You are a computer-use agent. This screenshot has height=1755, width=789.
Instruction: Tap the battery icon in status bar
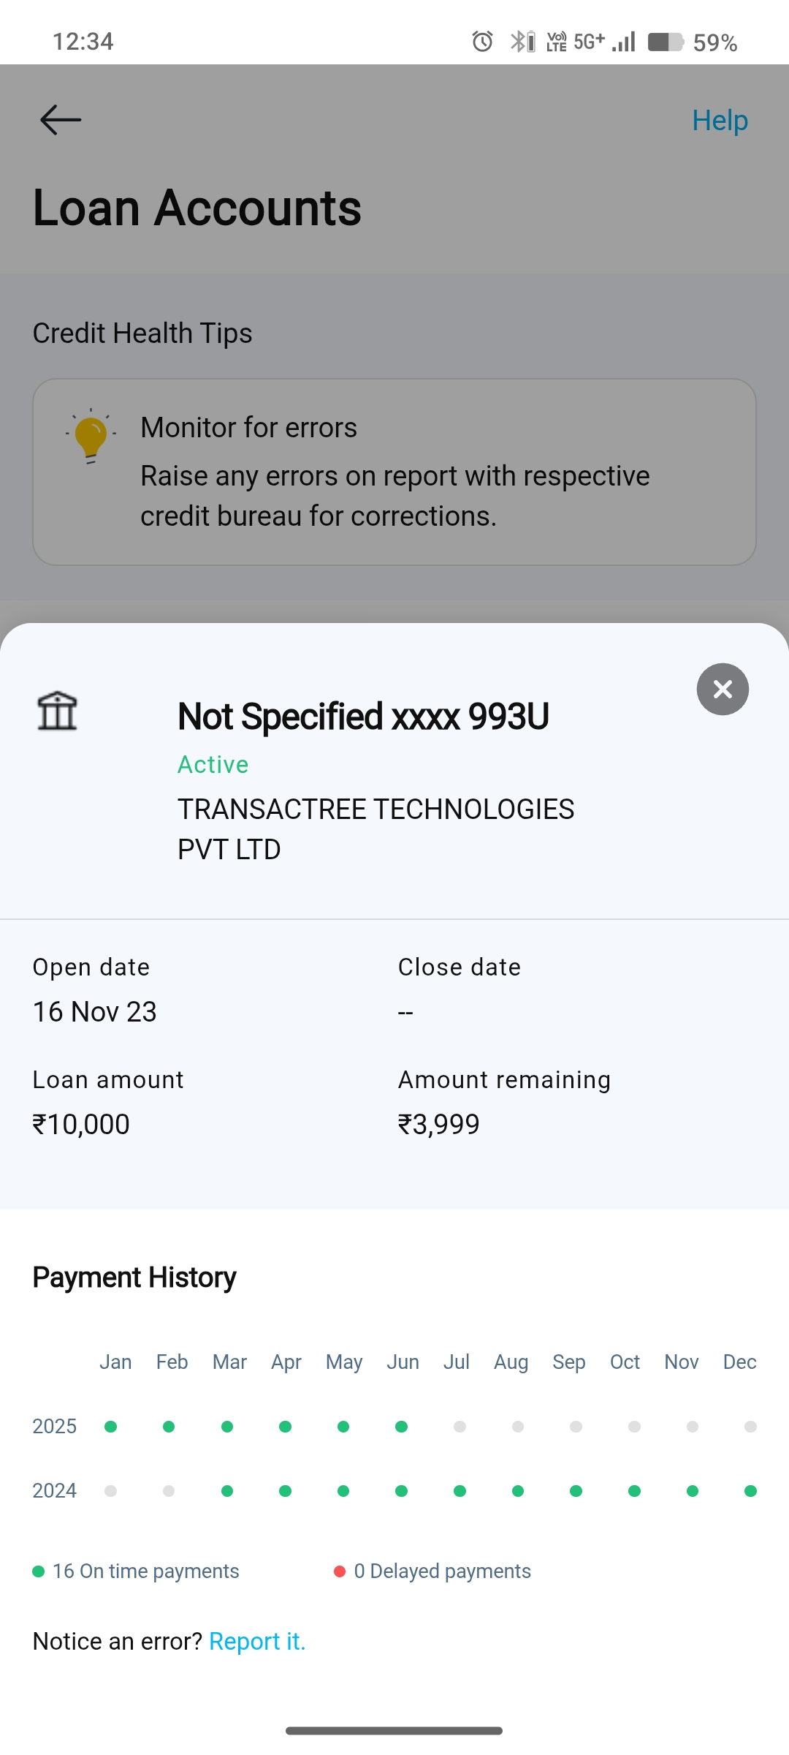tap(665, 42)
